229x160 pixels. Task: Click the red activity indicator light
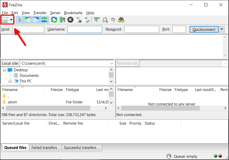pos(220,156)
